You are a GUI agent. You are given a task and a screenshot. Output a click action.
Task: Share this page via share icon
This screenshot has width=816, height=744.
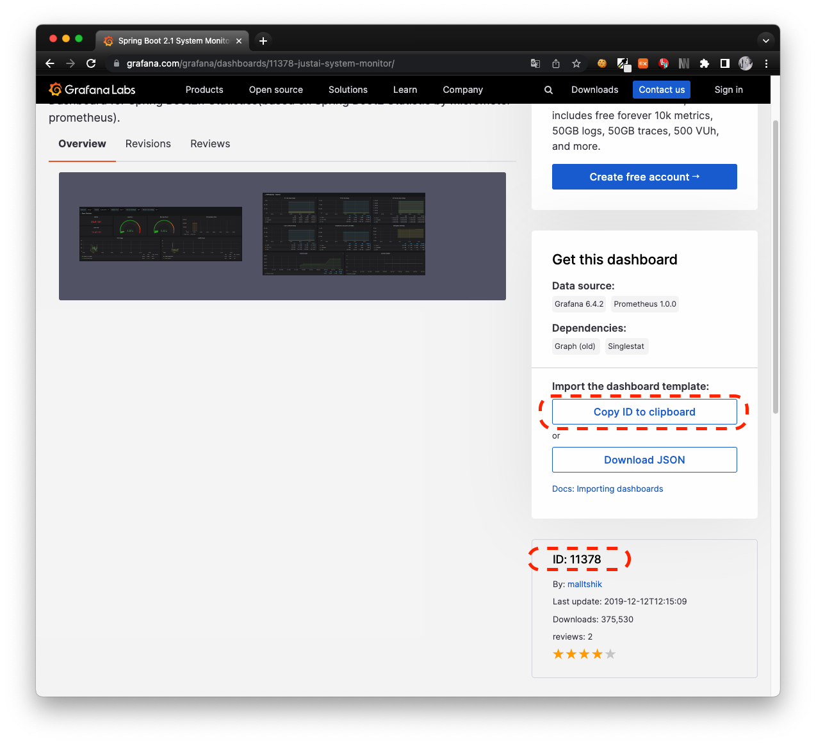coord(556,63)
